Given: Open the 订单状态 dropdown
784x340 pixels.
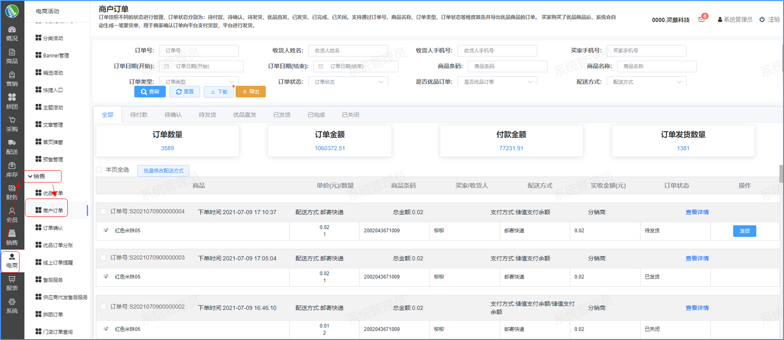Looking at the screenshot, I should [348, 82].
